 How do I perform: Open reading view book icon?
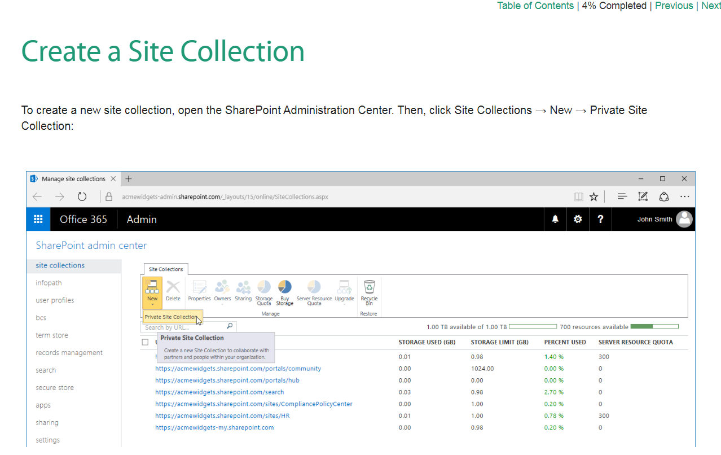(x=578, y=196)
